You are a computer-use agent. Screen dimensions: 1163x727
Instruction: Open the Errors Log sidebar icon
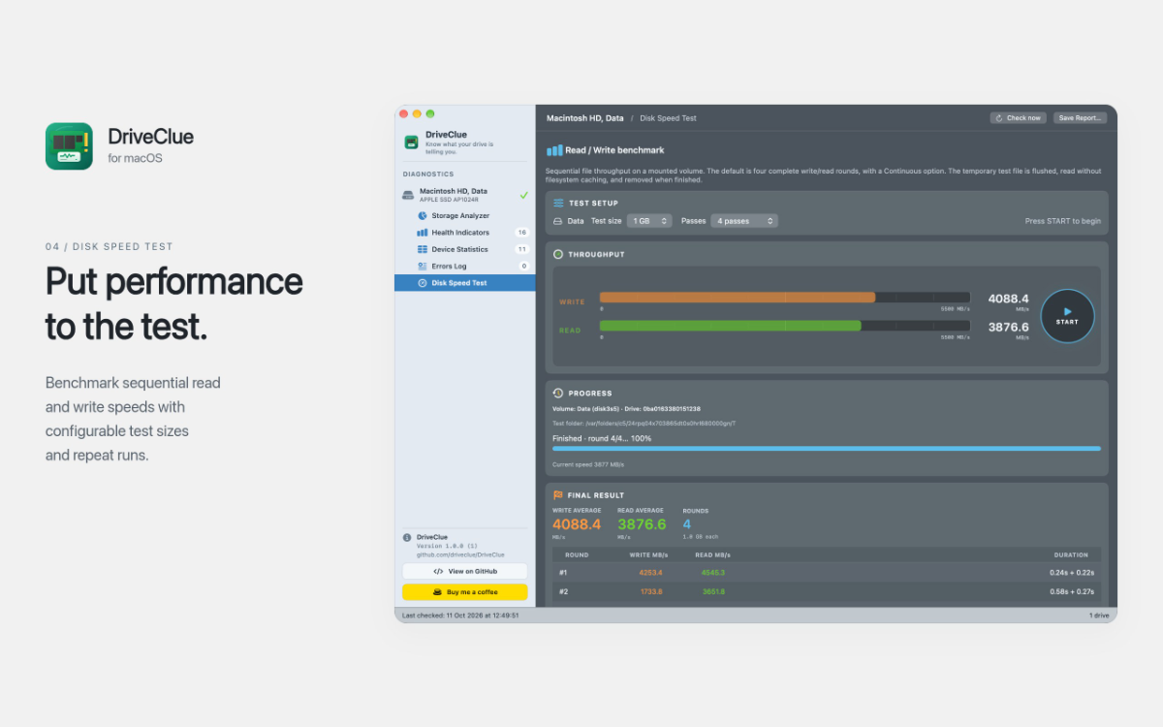pyautogui.click(x=423, y=266)
